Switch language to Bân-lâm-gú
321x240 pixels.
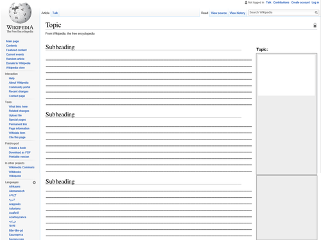point(16,230)
